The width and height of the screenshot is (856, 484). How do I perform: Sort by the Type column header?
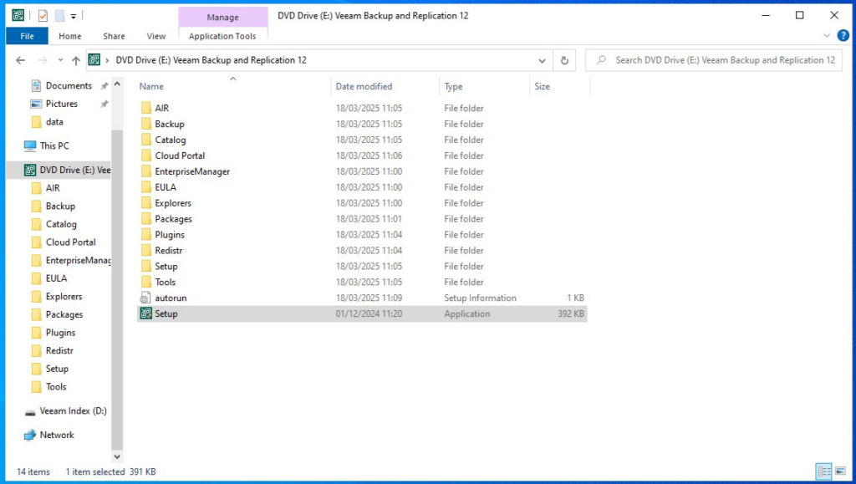[484, 86]
